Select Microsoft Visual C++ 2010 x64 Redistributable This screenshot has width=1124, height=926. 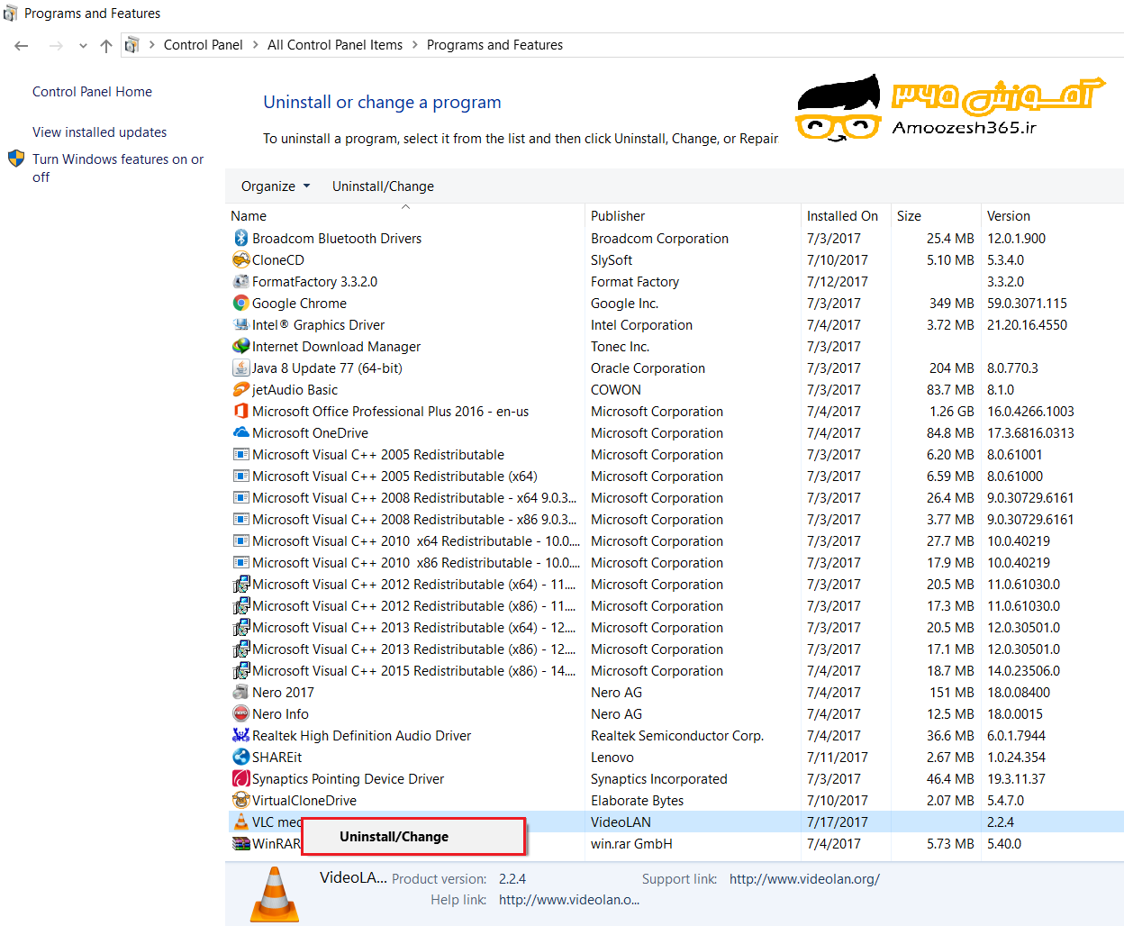(416, 540)
